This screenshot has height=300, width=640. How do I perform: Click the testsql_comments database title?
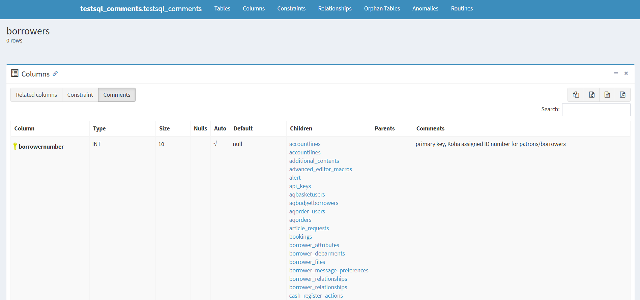(141, 9)
